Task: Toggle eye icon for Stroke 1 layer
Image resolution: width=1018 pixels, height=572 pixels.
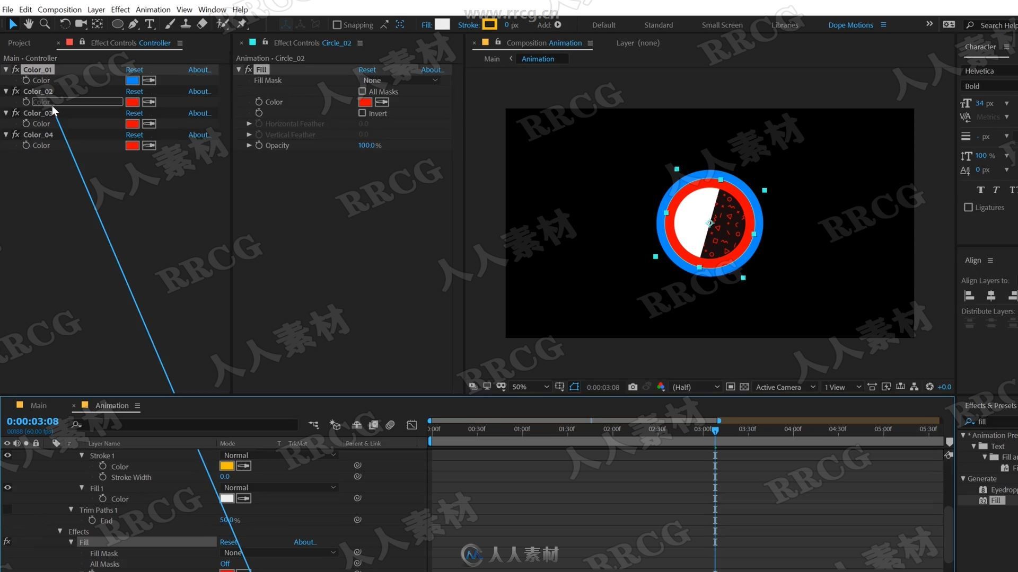Action: (8, 454)
